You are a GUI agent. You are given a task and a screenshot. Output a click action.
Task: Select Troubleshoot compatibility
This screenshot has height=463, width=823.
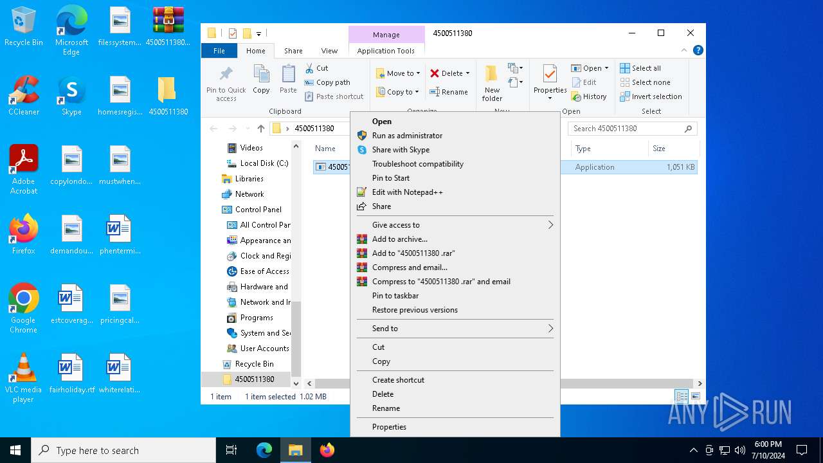(455, 164)
